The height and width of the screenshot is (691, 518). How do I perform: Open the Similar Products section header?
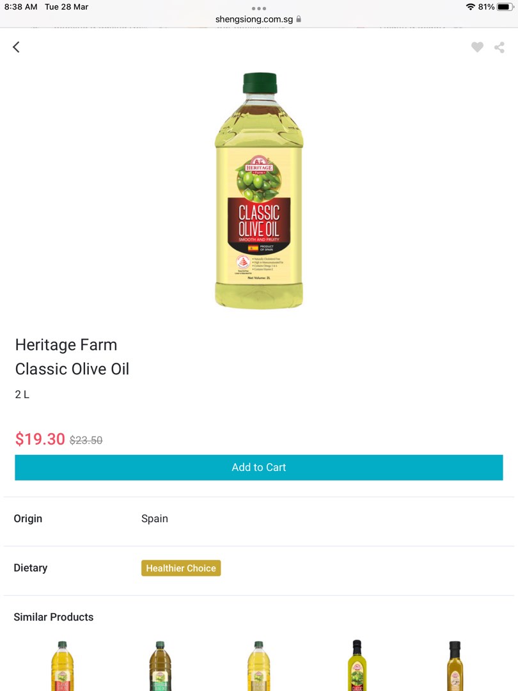[54, 617]
